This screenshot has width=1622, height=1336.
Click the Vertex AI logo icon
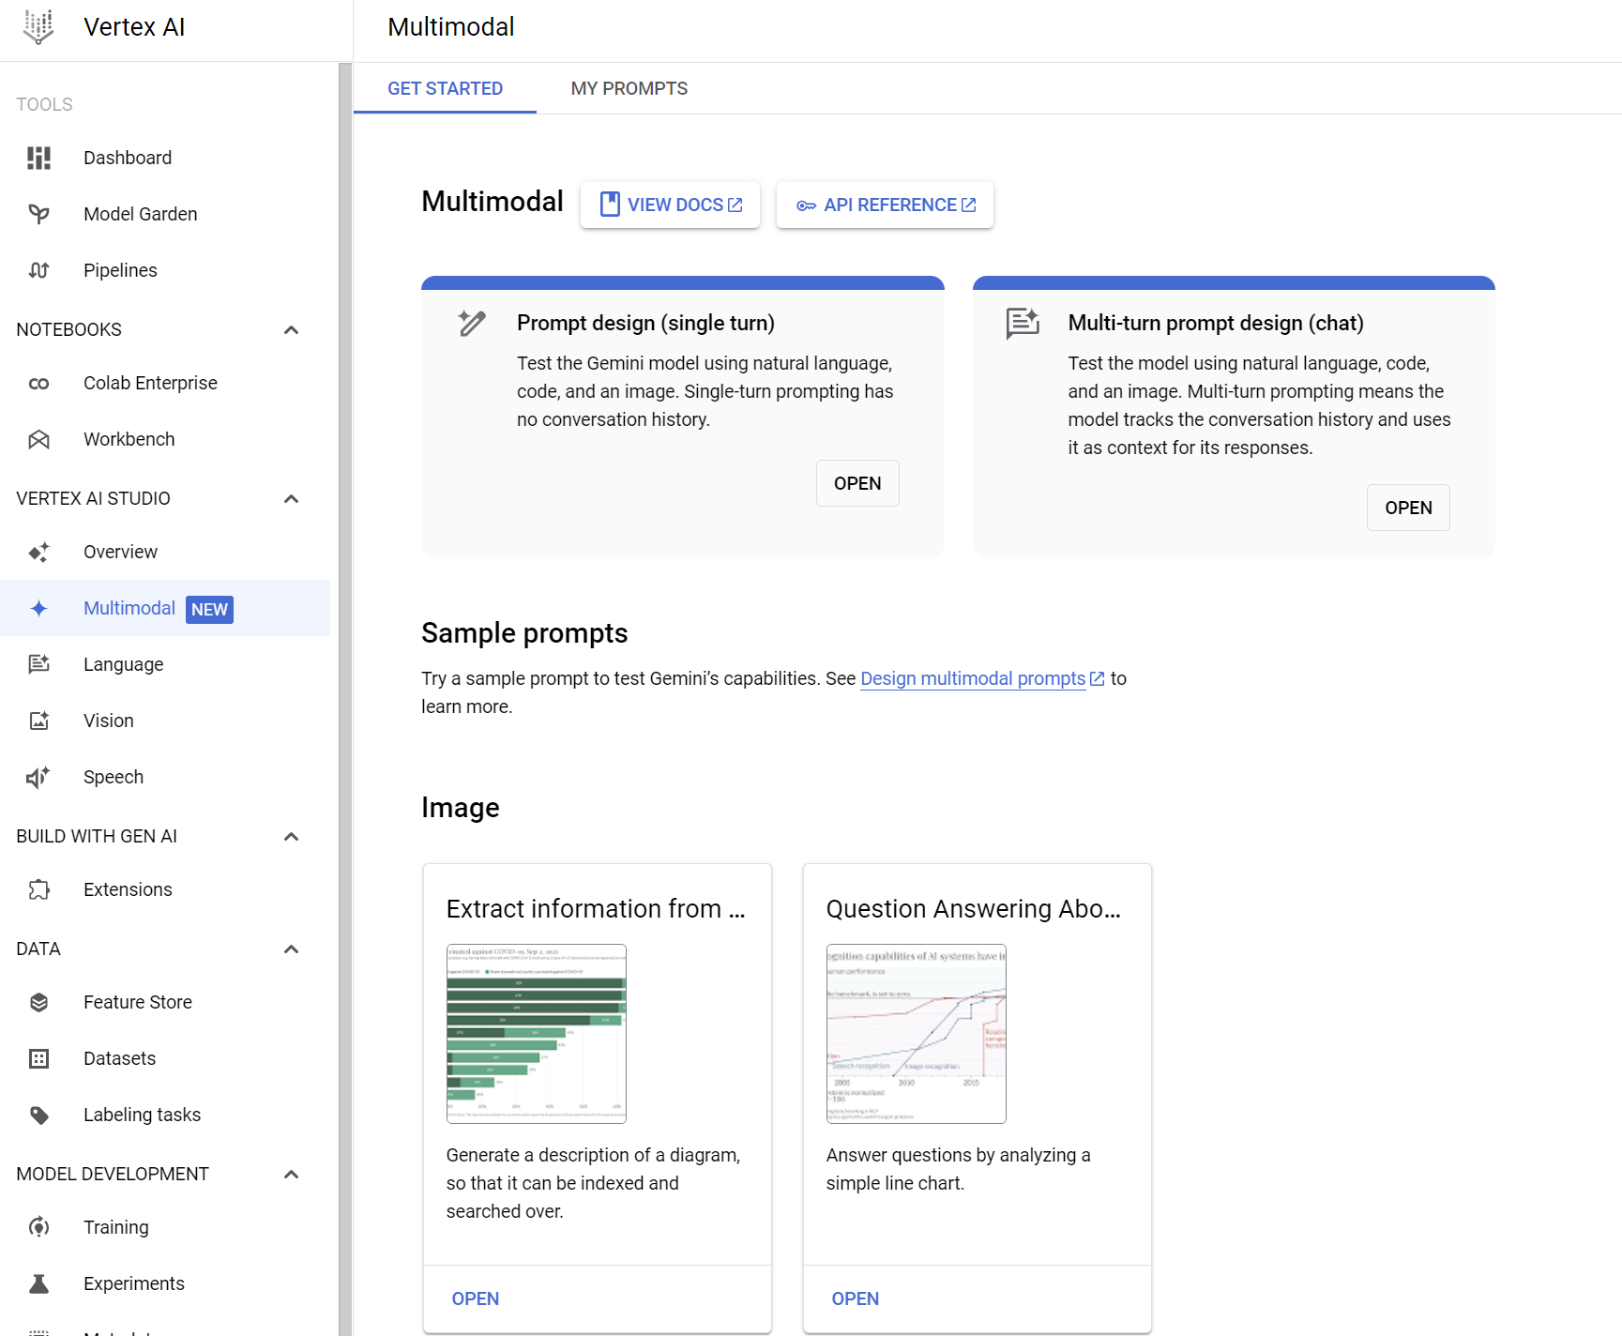click(x=38, y=27)
